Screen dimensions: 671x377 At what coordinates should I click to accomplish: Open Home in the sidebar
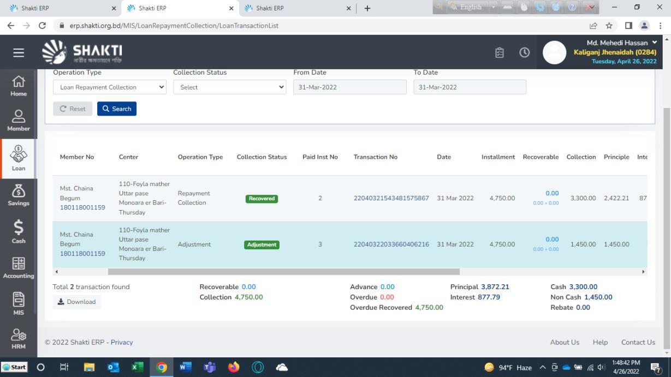[19, 86]
